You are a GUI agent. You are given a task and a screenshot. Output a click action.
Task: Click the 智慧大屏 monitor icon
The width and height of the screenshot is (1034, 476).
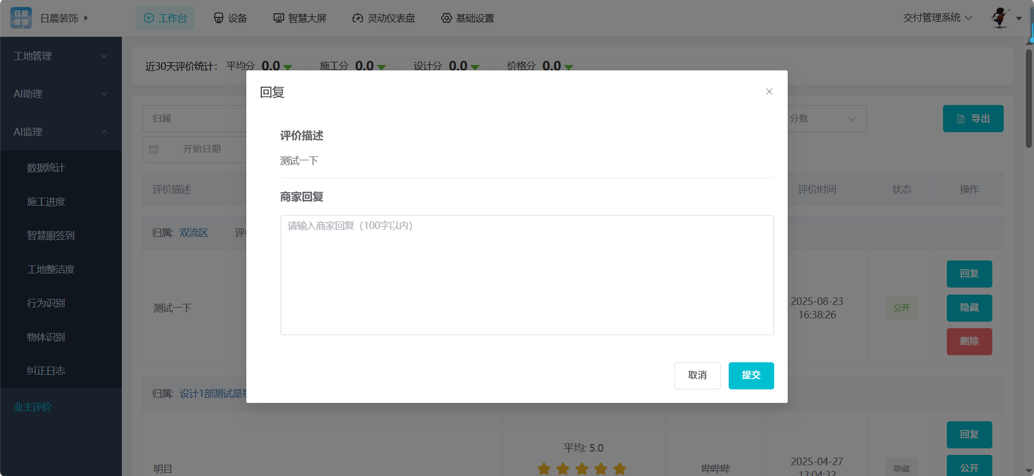pyautogui.click(x=278, y=18)
